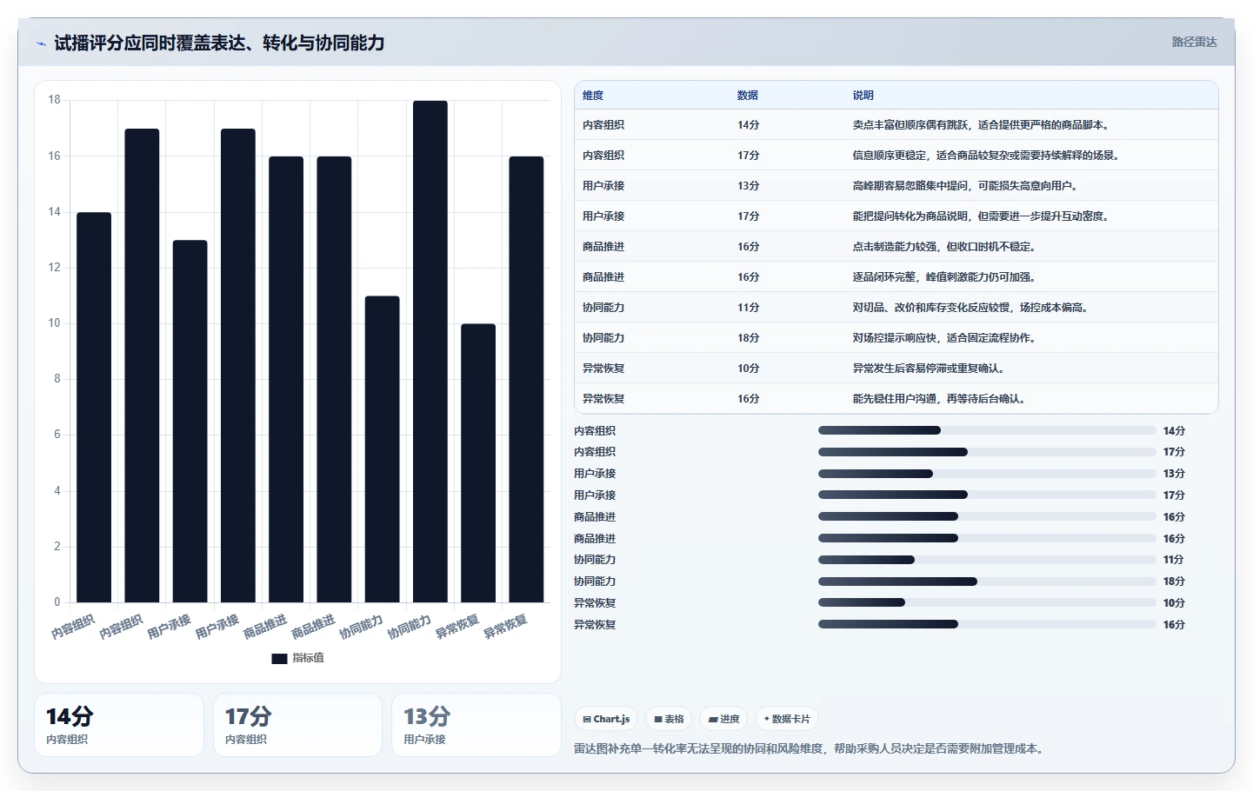This screenshot has height=791, width=1253.
Task: Click the 10分 value in the table
Action: [748, 369]
